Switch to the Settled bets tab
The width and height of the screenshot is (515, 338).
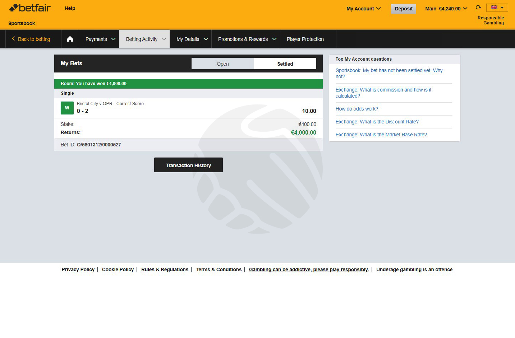pos(285,64)
